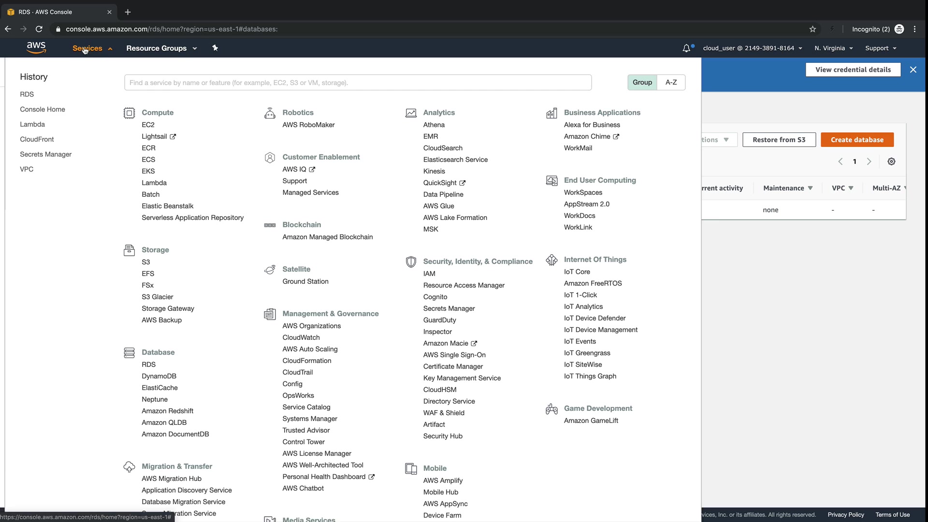Bookmark page with star icon
This screenshot has height=522, width=928.
click(812, 29)
